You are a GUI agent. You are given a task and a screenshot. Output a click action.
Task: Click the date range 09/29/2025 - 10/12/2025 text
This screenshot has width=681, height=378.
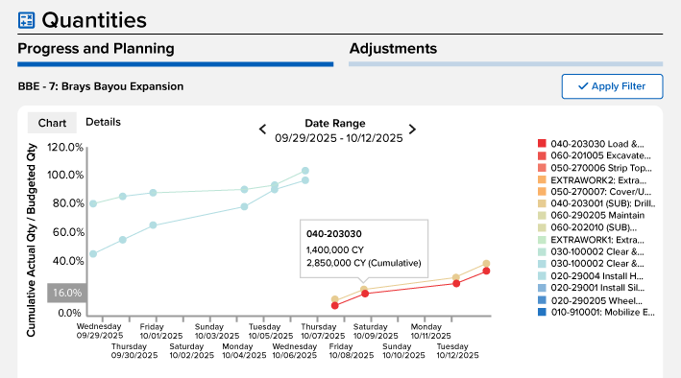pos(339,138)
